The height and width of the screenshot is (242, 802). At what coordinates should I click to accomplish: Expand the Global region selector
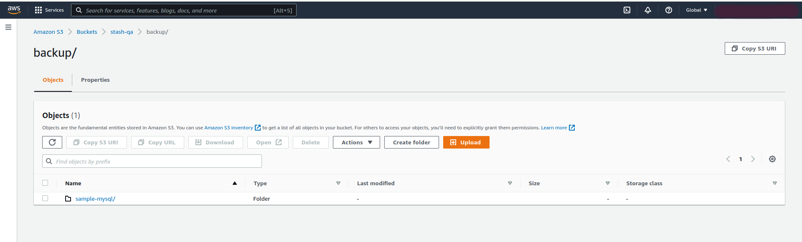click(x=696, y=10)
